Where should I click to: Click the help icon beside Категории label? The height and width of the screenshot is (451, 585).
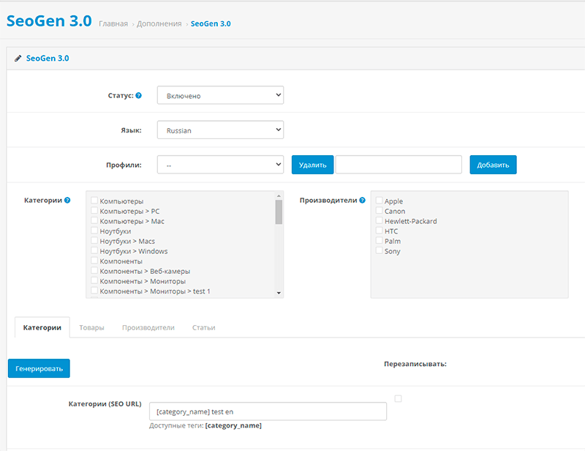tap(67, 200)
